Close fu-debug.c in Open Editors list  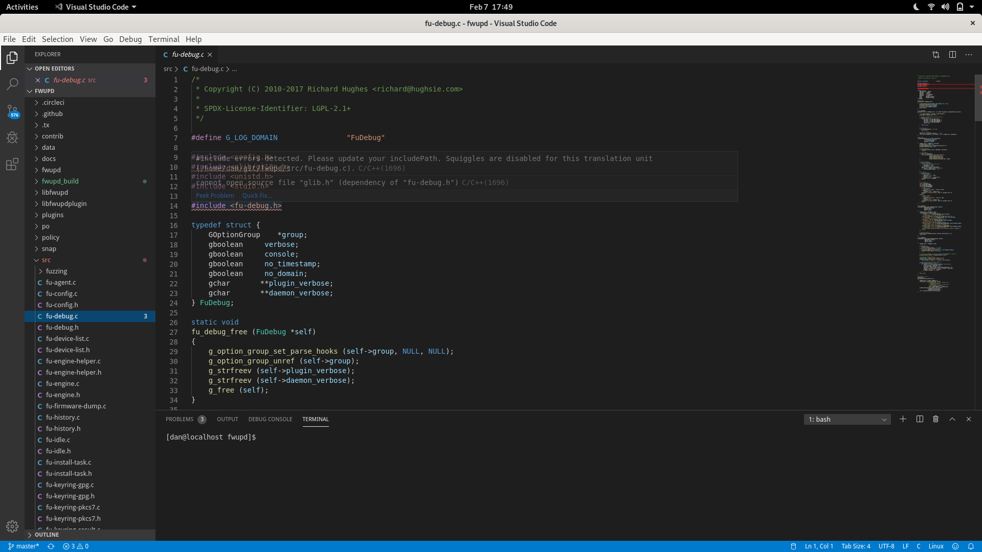(x=38, y=80)
